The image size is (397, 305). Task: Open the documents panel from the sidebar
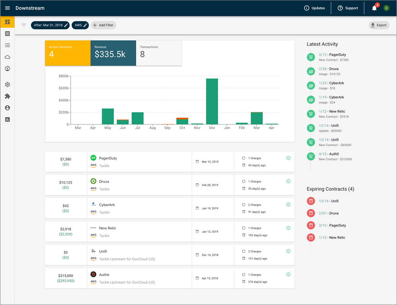(7, 33)
